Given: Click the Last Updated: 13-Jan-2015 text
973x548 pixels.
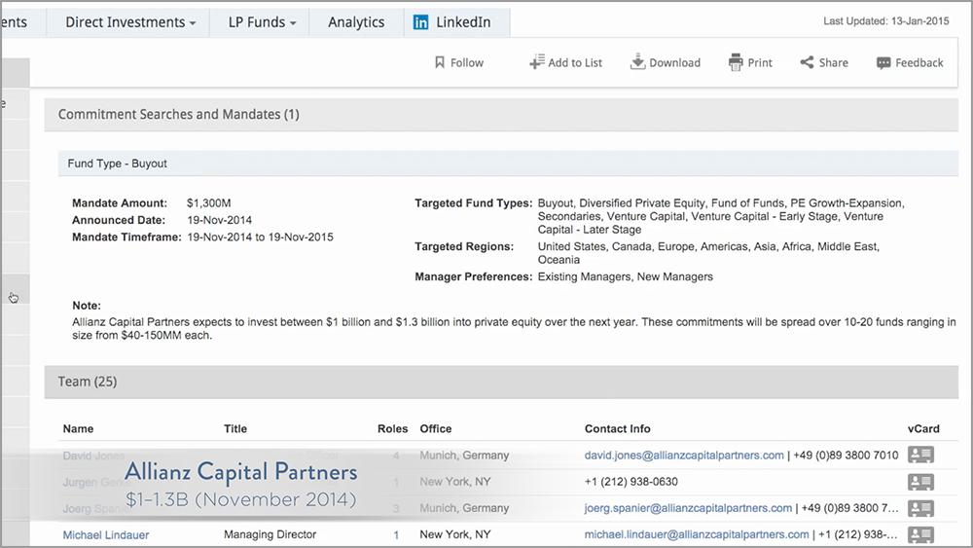Looking at the screenshot, I should [886, 21].
